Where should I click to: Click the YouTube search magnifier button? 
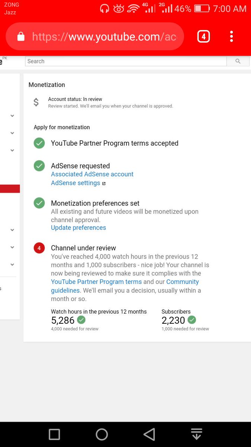pyautogui.click(x=238, y=61)
